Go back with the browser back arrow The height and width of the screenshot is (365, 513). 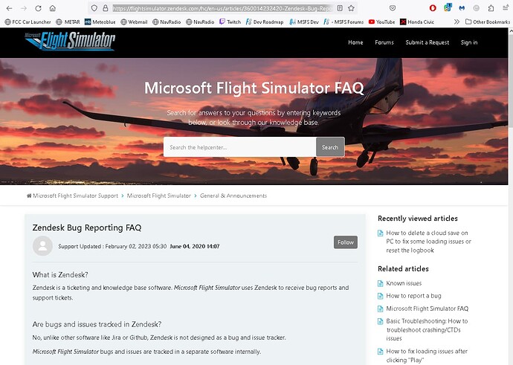[9, 8]
